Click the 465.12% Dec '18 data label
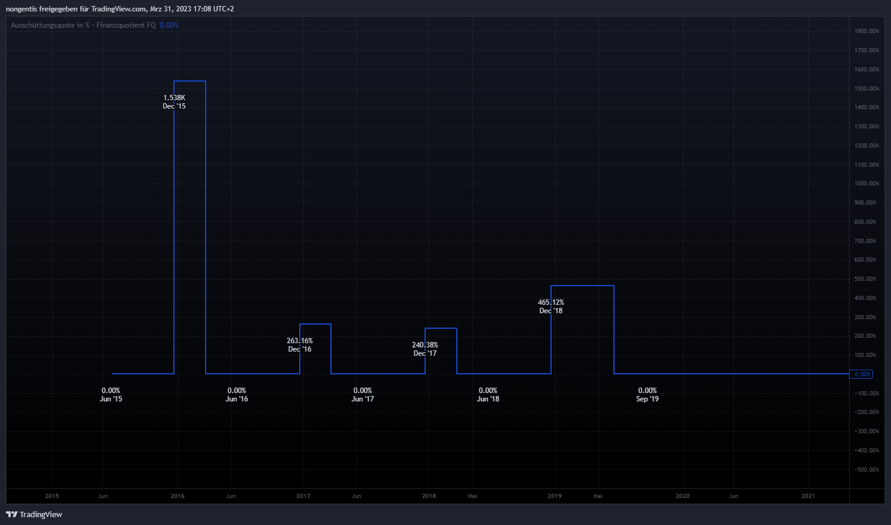Viewport: 891px width, 525px height. pyautogui.click(x=551, y=307)
